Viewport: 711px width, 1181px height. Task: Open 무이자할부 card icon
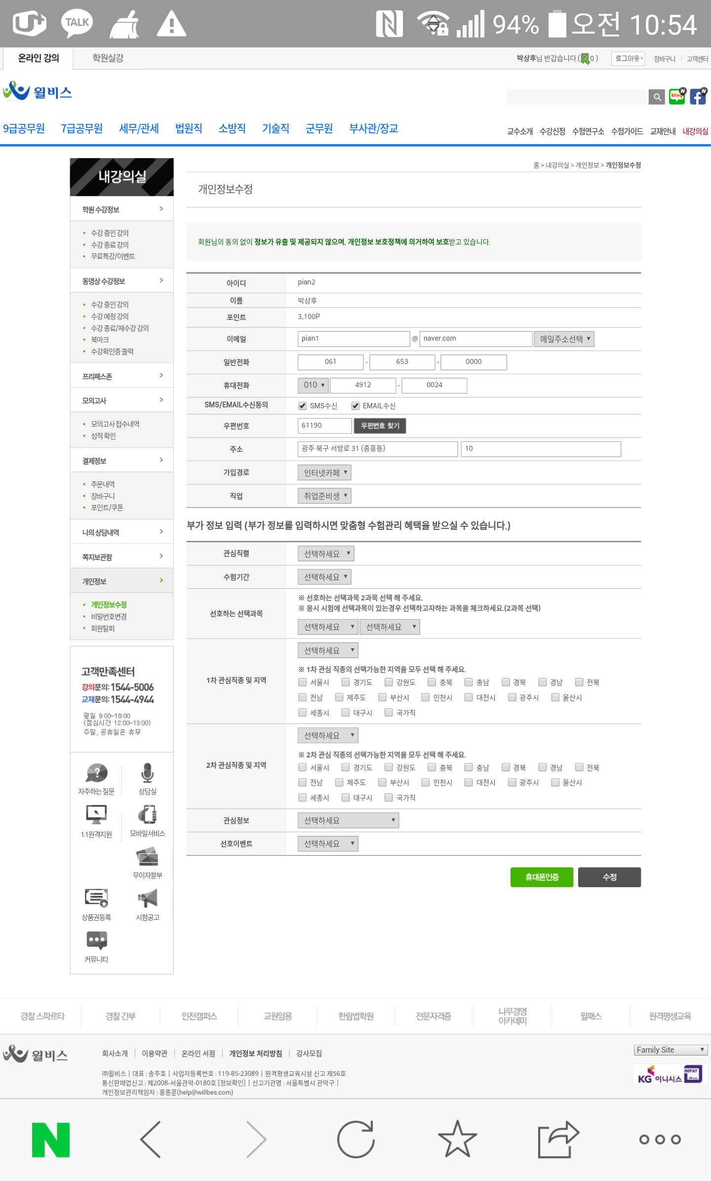[147, 857]
